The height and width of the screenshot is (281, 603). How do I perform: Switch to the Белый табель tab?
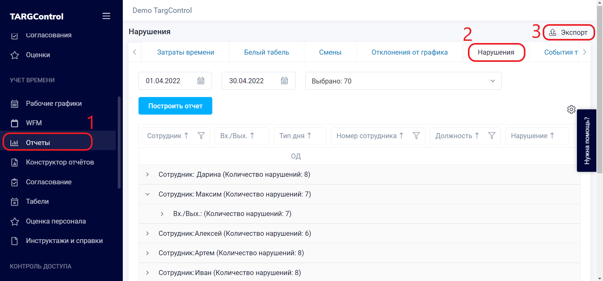[267, 52]
